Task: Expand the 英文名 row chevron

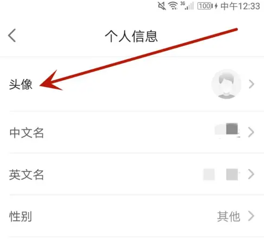Action: click(x=251, y=174)
